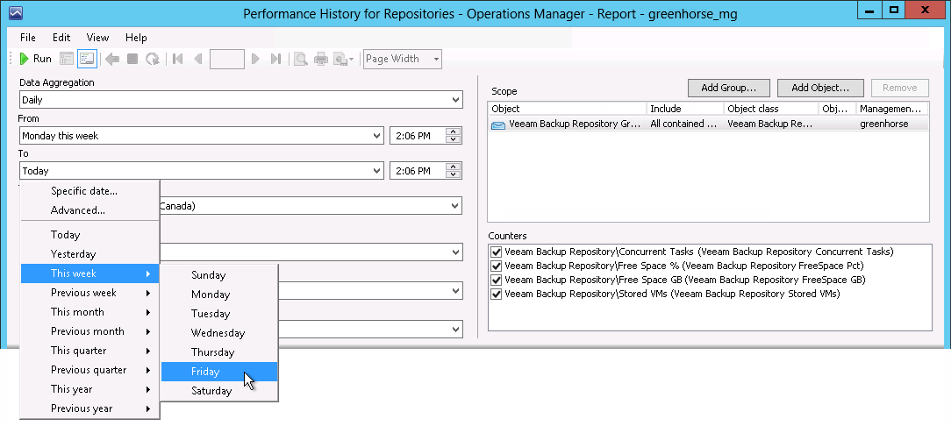The image size is (951, 426).
Task: Uncheck Stored VMs counter checkbox
Action: [x=497, y=294]
